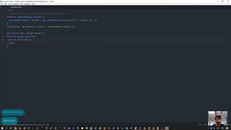231x130 pixels.
Task: Open the File menu
Action: [x=2, y=4]
